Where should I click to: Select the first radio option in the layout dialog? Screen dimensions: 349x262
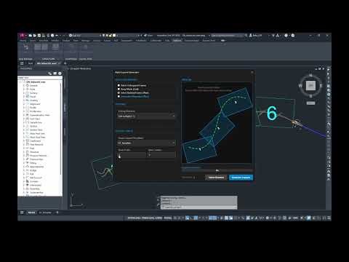(x=119, y=85)
